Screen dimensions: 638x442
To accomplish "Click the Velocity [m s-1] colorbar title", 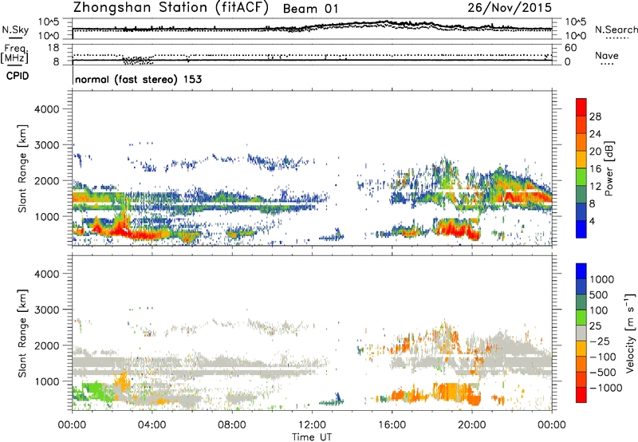I will click(x=630, y=333).
